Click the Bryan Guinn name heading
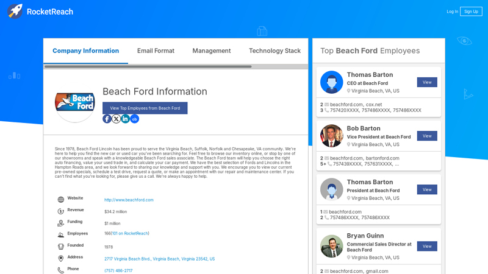Screen dimensions: 488x274 pyautogui.click(x=365, y=236)
